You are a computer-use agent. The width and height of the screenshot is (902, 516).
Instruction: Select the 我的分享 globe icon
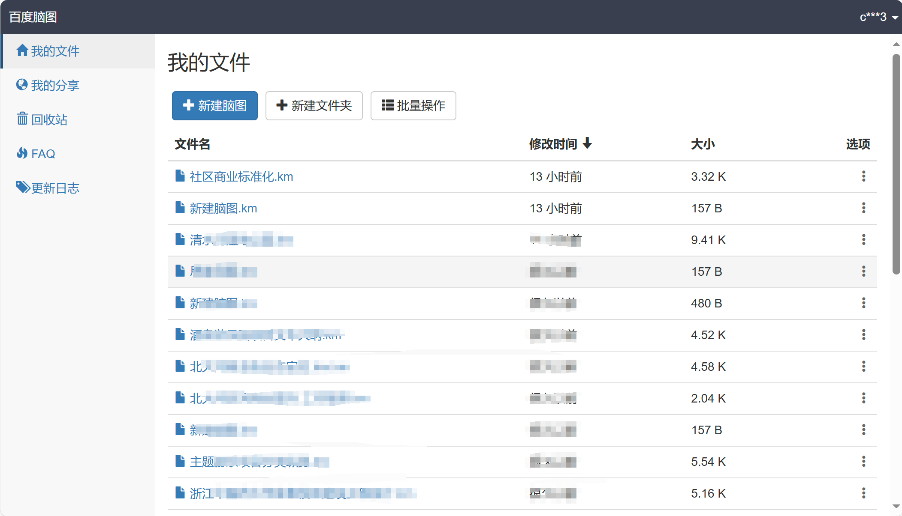click(x=22, y=85)
